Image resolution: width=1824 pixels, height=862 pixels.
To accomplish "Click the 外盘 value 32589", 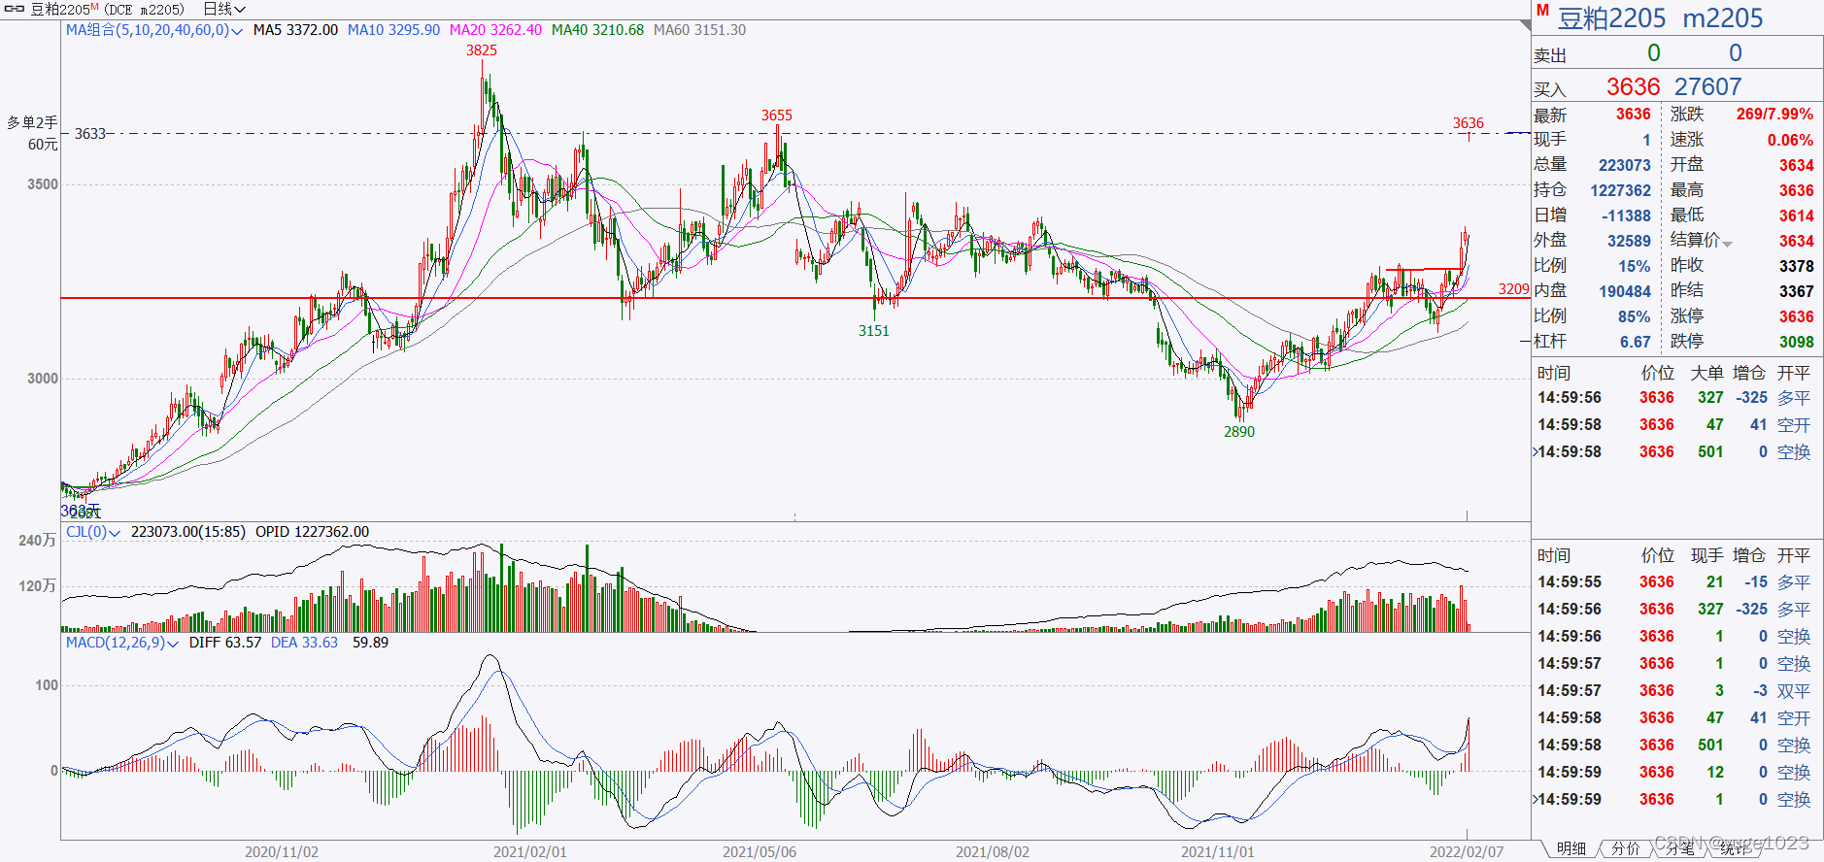I will (1629, 241).
